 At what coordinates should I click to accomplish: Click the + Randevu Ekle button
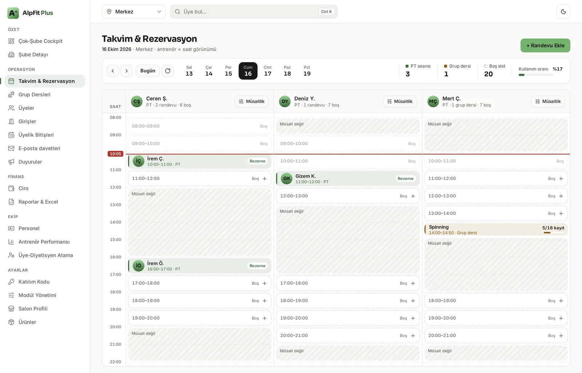coord(545,45)
